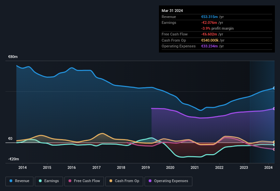Click the Revenue row label in tooltip

click(x=169, y=17)
